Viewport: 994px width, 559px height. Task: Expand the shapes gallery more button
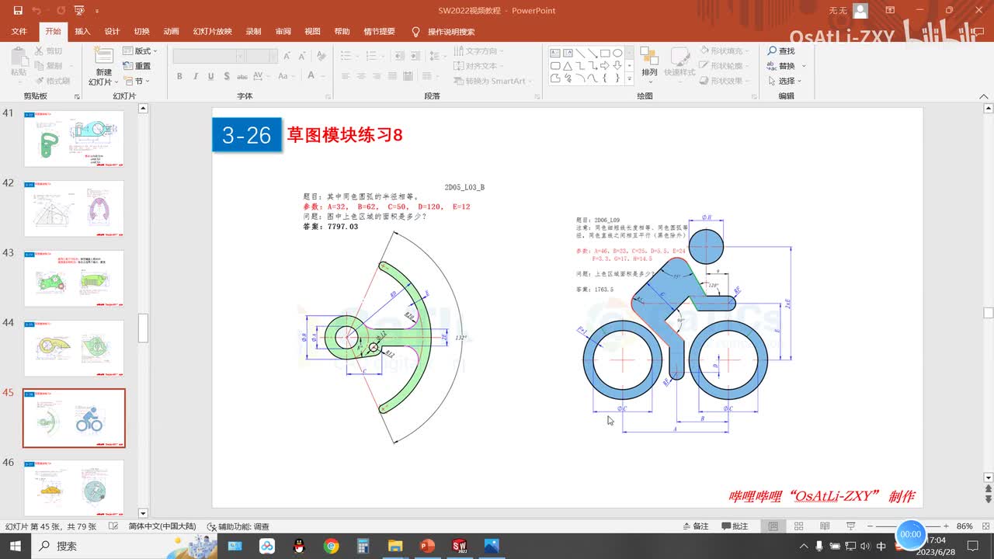click(x=629, y=78)
